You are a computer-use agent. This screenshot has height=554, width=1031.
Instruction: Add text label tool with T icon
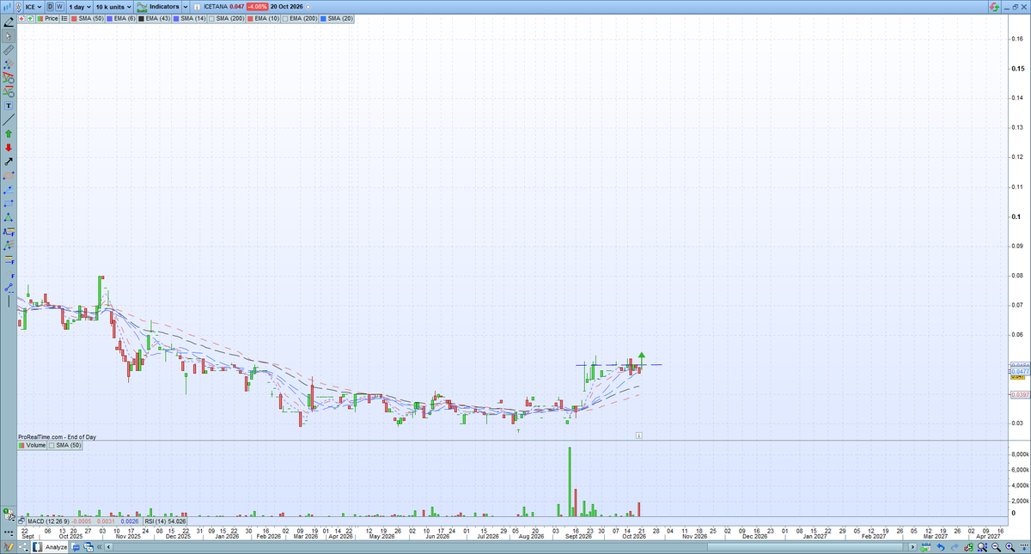(9, 106)
